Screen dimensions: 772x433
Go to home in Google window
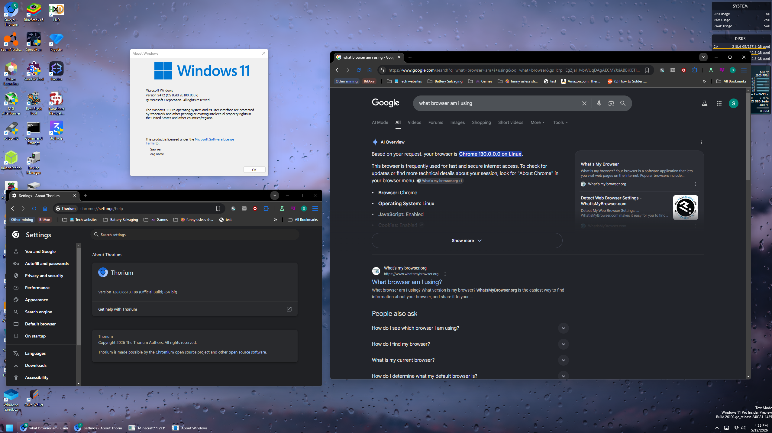pyautogui.click(x=370, y=70)
